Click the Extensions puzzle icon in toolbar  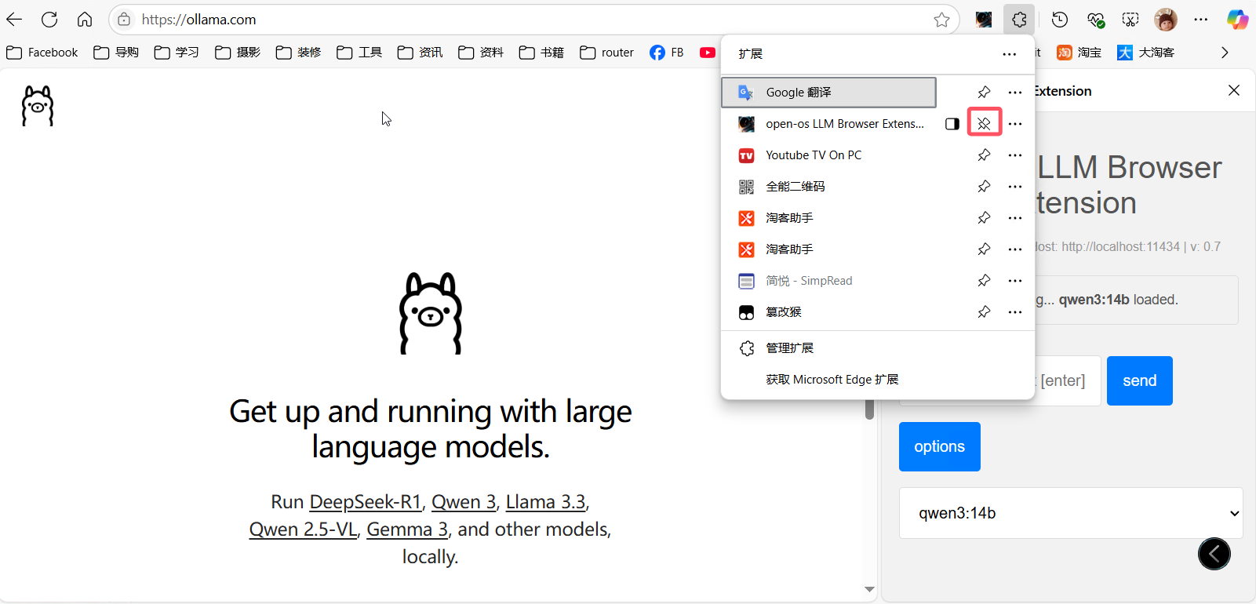[1019, 20]
